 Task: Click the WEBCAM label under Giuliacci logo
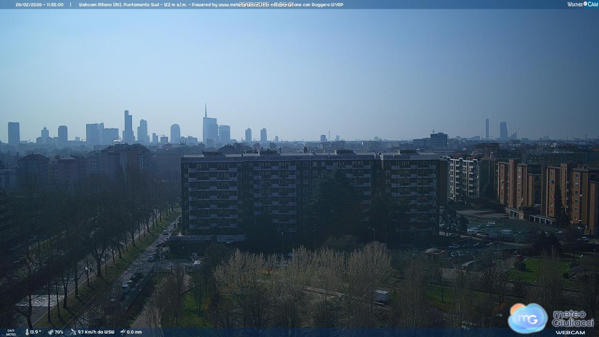pos(570,332)
